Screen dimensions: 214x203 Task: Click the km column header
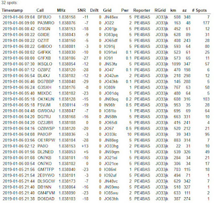click(173, 10)
